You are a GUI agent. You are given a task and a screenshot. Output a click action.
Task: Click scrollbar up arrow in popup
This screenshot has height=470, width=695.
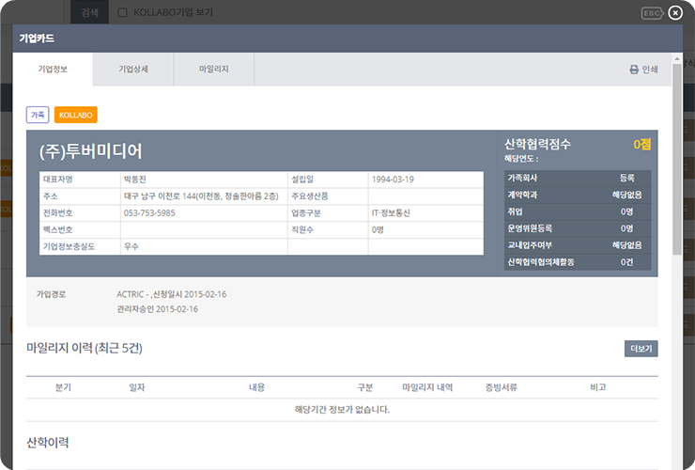677,58
